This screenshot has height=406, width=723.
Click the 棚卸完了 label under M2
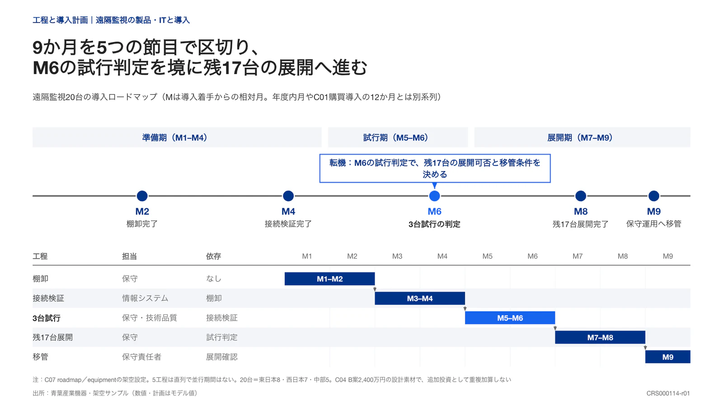142,224
